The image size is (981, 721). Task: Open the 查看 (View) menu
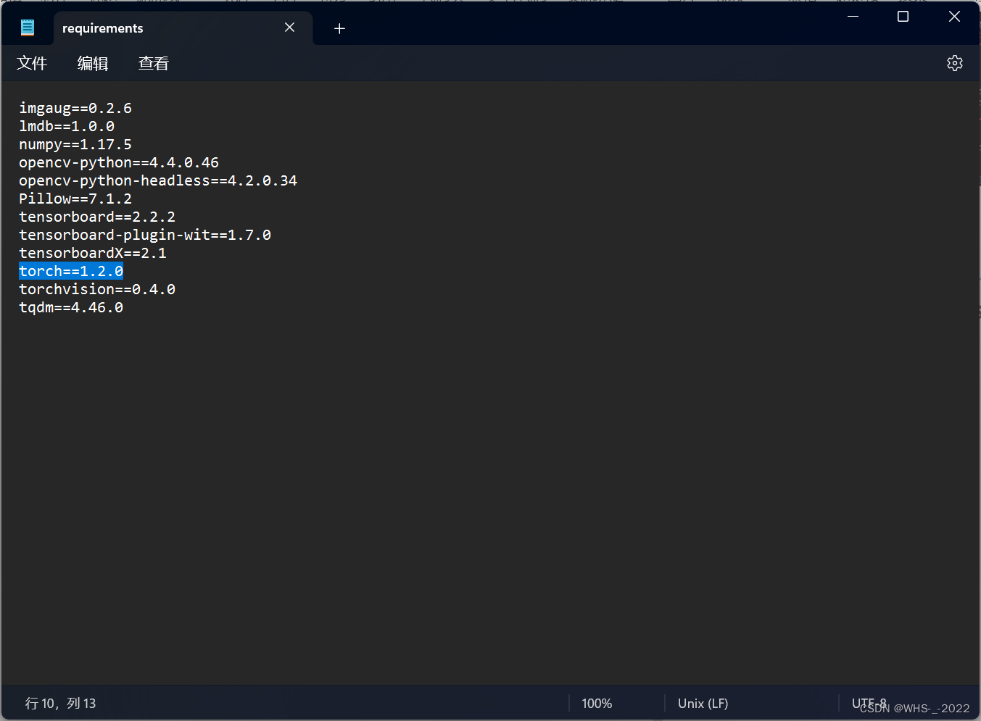pos(154,63)
